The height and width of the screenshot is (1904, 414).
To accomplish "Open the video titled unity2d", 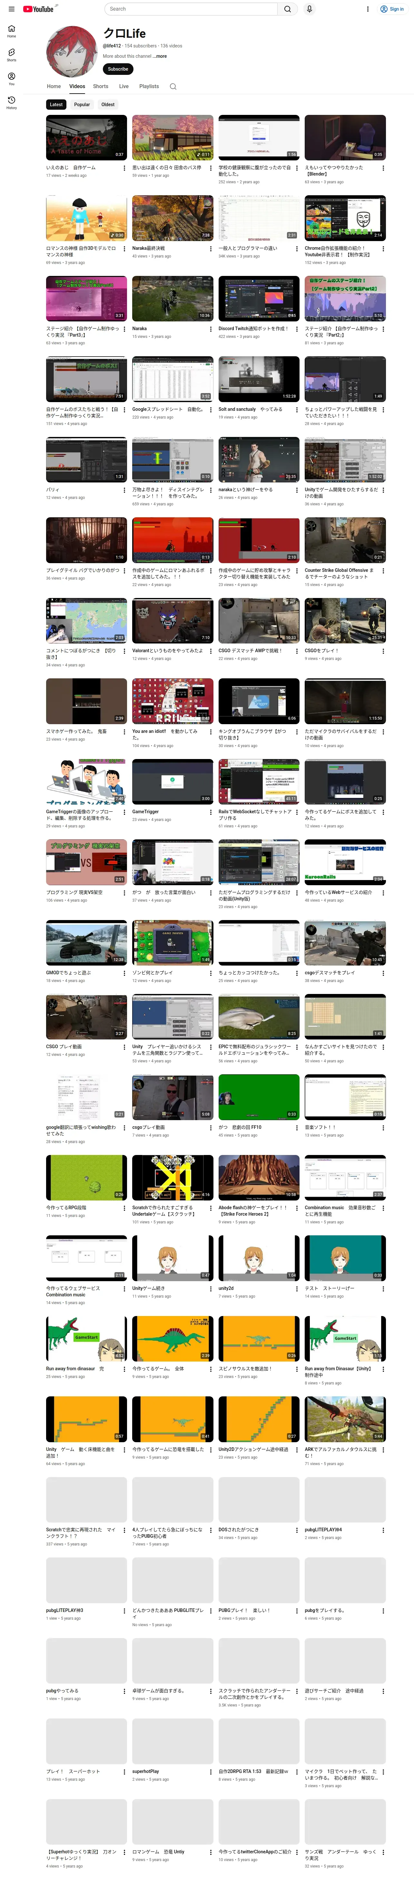I will tap(226, 1288).
